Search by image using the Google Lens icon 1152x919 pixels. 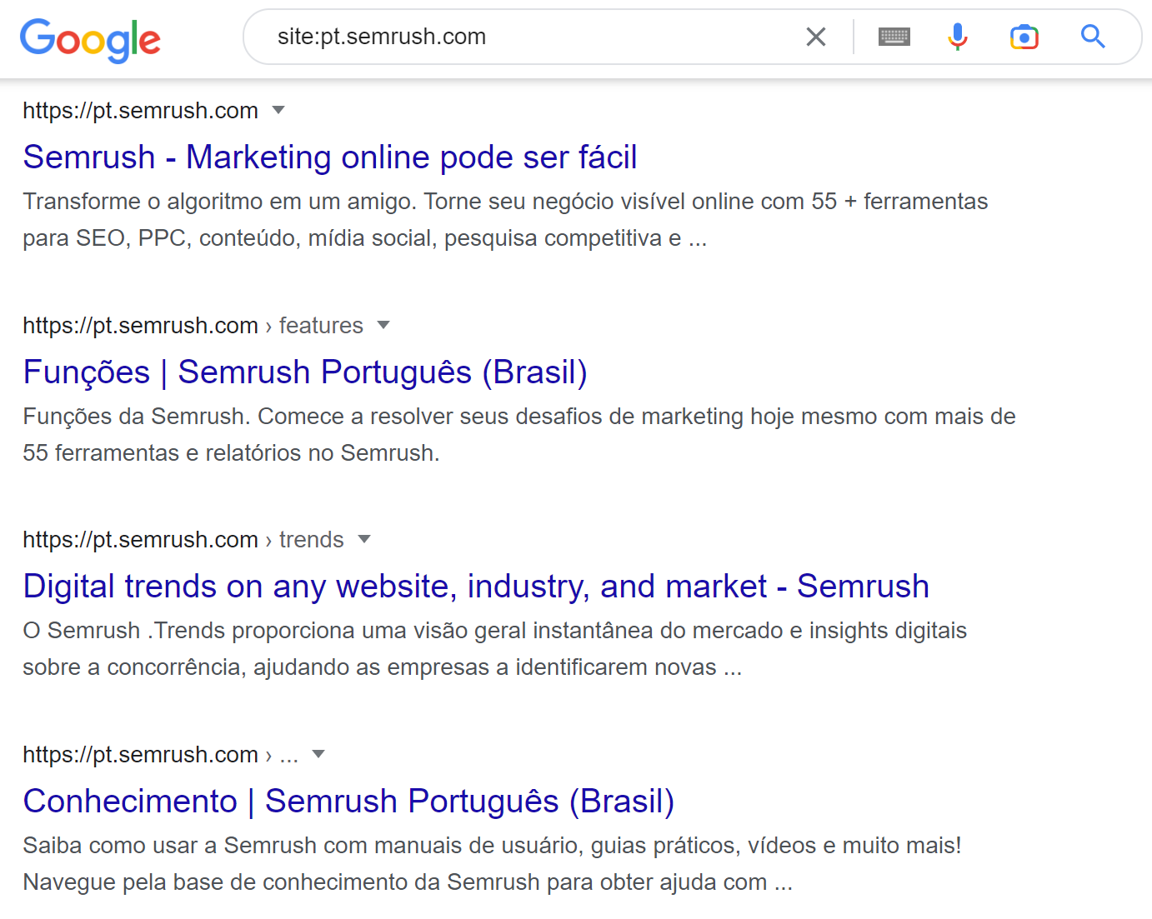pos(1024,37)
